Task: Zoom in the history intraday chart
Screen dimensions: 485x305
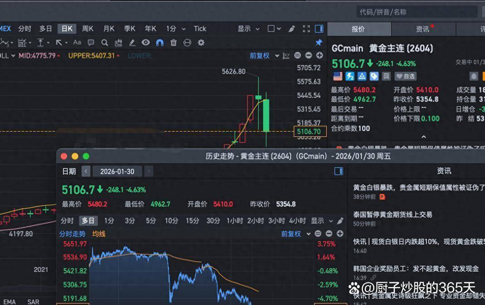Action: (x=340, y=234)
